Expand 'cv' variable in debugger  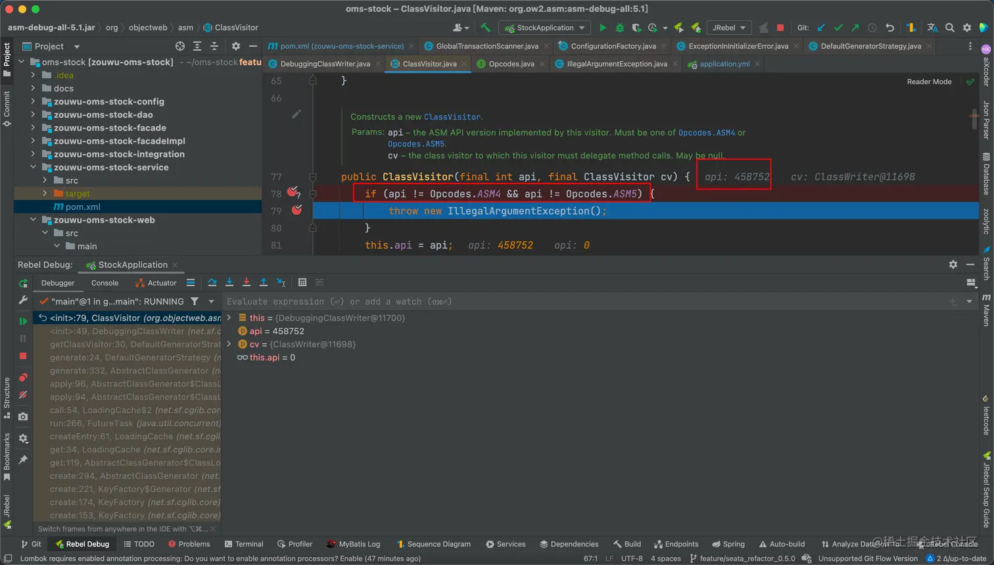click(x=229, y=344)
